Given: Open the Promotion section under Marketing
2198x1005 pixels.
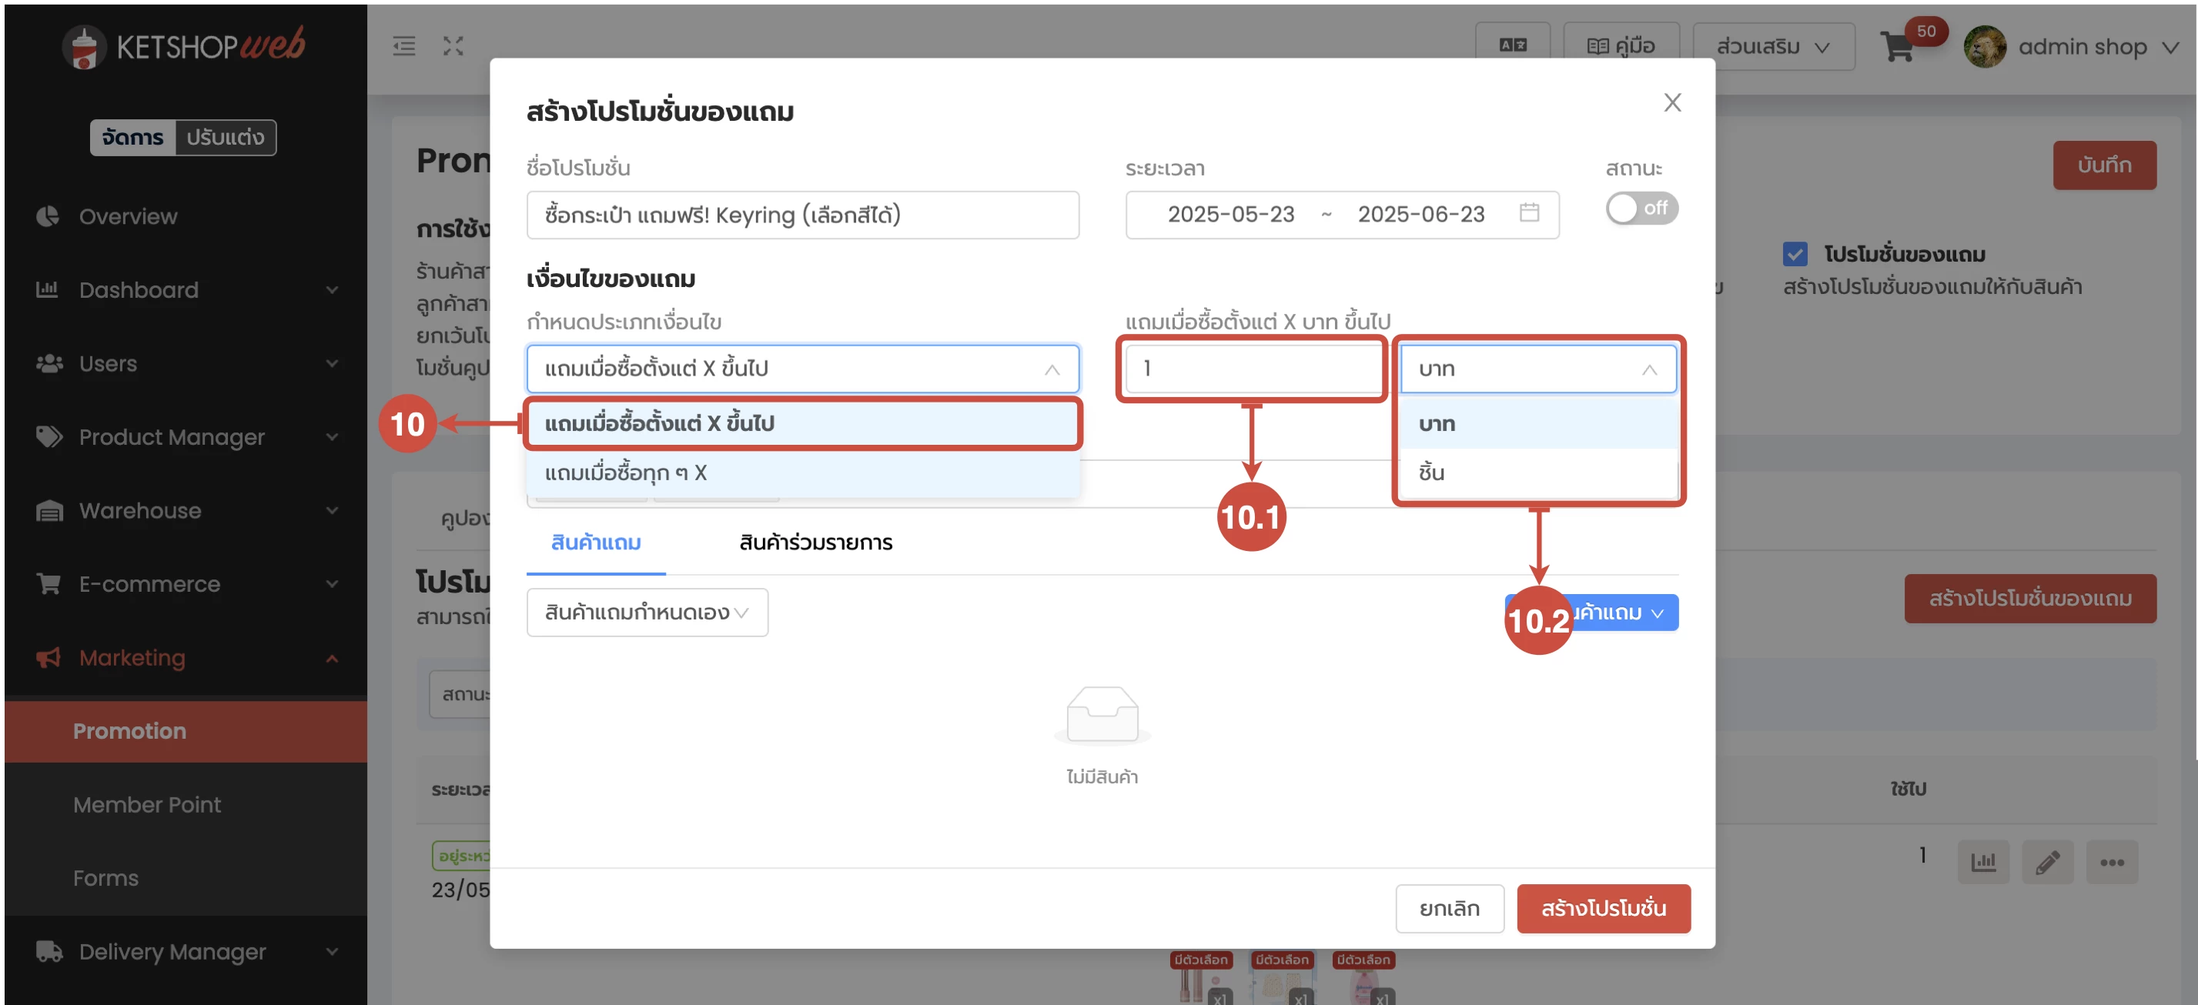Looking at the screenshot, I should [x=129, y=731].
